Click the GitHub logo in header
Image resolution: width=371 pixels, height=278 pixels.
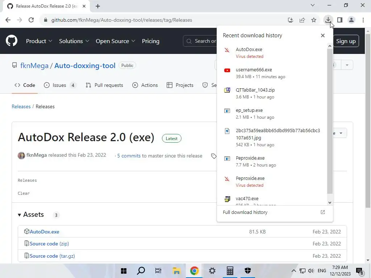[11, 41]
